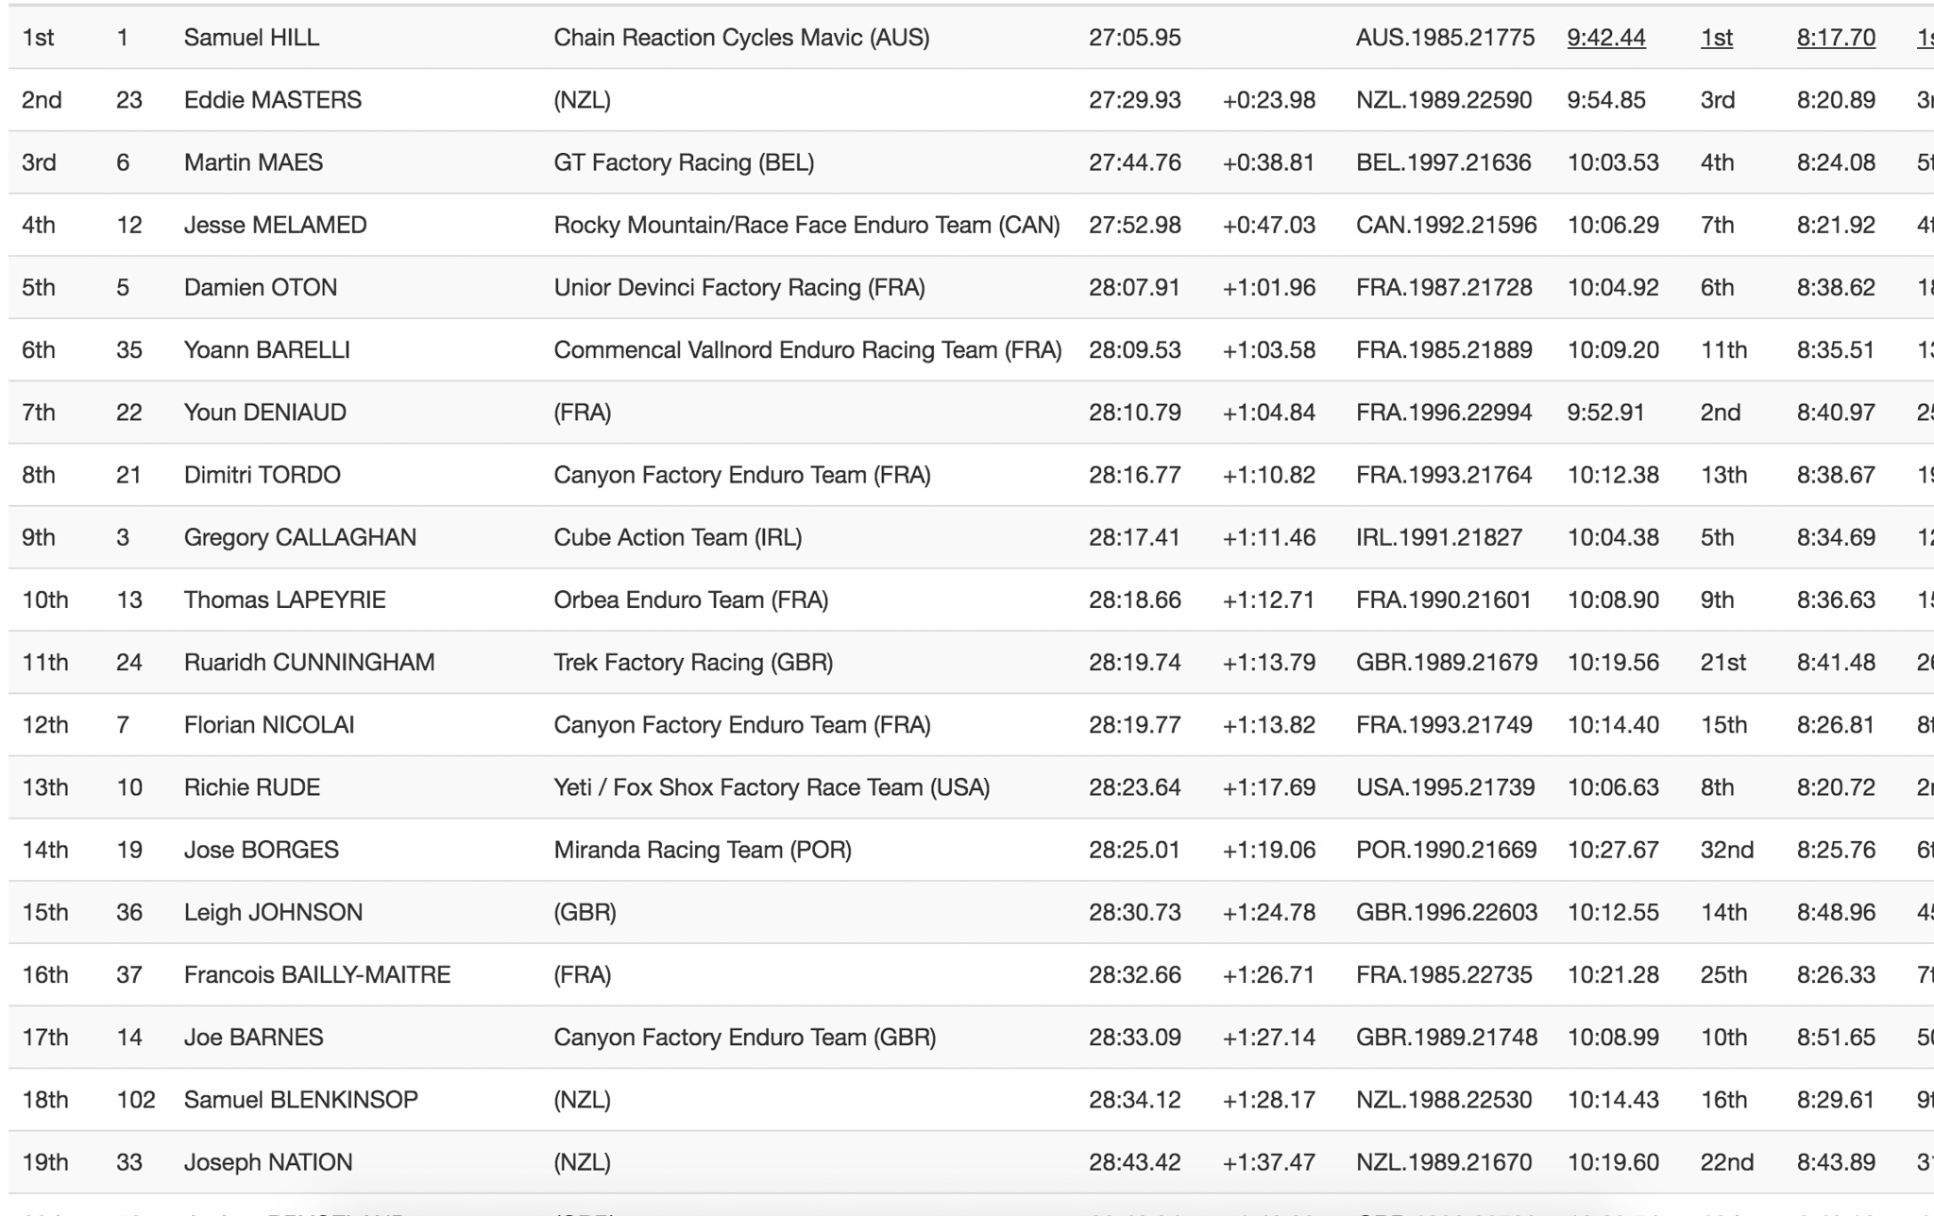Click the Leigh JOHNSON name cell
The height and width of the screenshot is (1216, 1934).
(x=273, y=912)
